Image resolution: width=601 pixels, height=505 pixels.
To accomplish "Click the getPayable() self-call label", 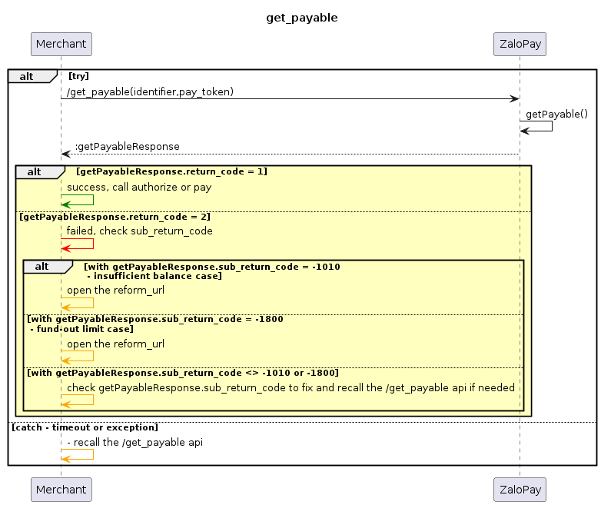I will pos(556,115).
